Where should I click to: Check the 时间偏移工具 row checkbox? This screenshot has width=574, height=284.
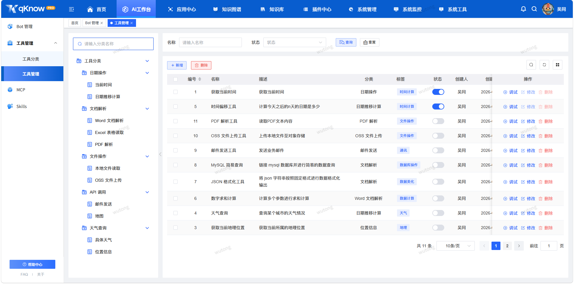[x=175, y=106]
